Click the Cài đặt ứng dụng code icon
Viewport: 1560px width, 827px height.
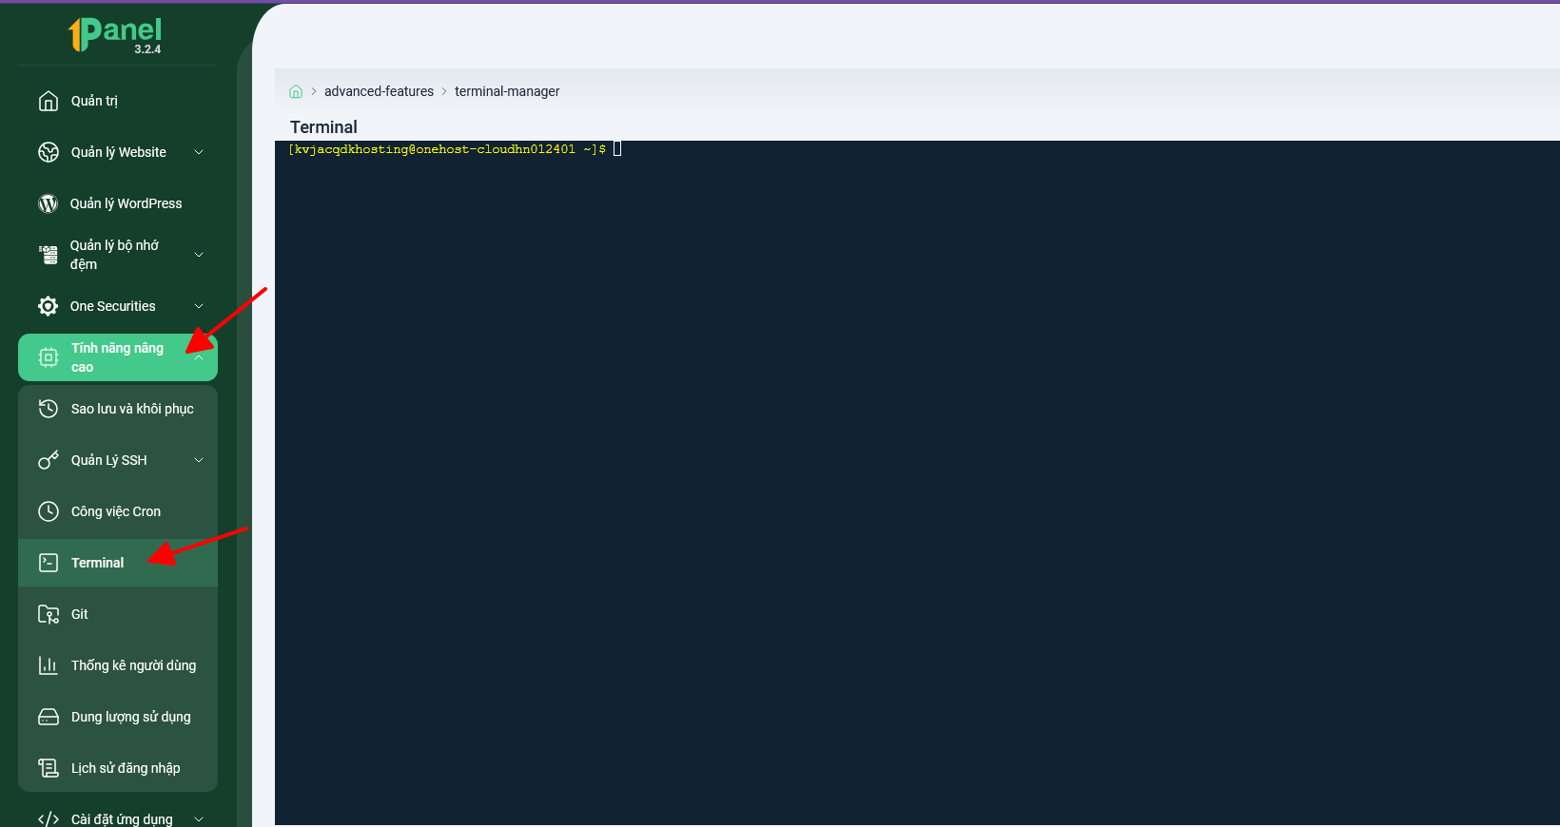click(x=49, y=819)
